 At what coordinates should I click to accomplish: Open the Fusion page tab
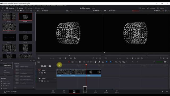point(85,91)
